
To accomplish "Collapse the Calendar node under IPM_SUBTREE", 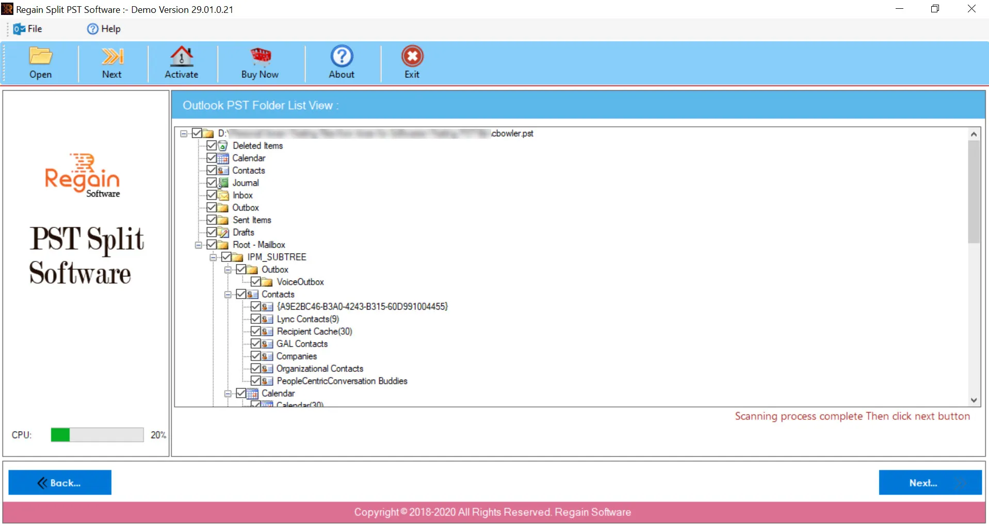I will click(228, 393).
